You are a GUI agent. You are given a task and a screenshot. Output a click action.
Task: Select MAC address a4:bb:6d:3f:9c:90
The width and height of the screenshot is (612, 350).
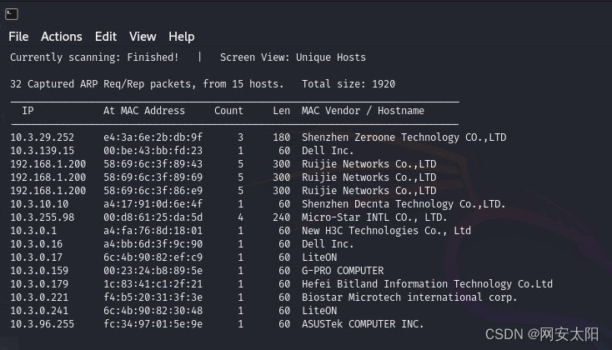[153, 244]
